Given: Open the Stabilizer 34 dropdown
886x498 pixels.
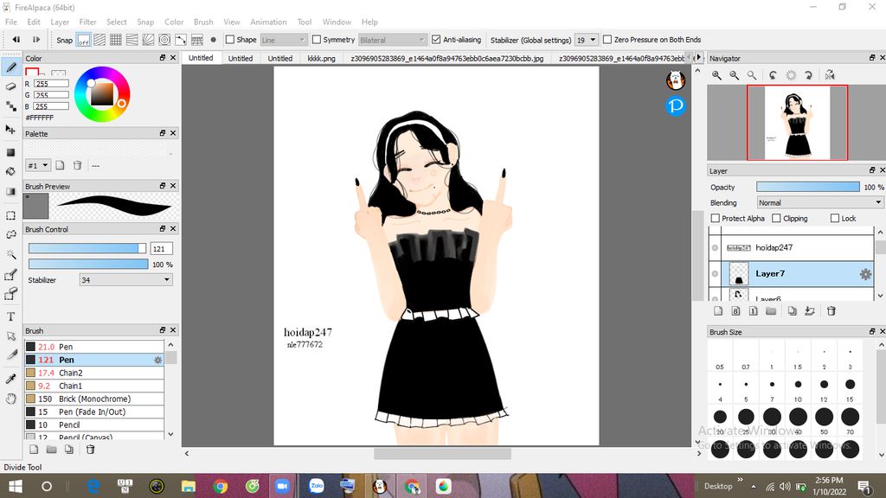Looking at the screenshot, I should [x=125, y=279].
